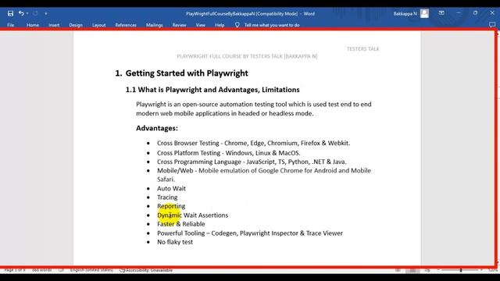This screenshot has height=281, width=500.
Task: Click the paragraph starting 'Playwright is an open-source'
Action: [x=254, y=108]
